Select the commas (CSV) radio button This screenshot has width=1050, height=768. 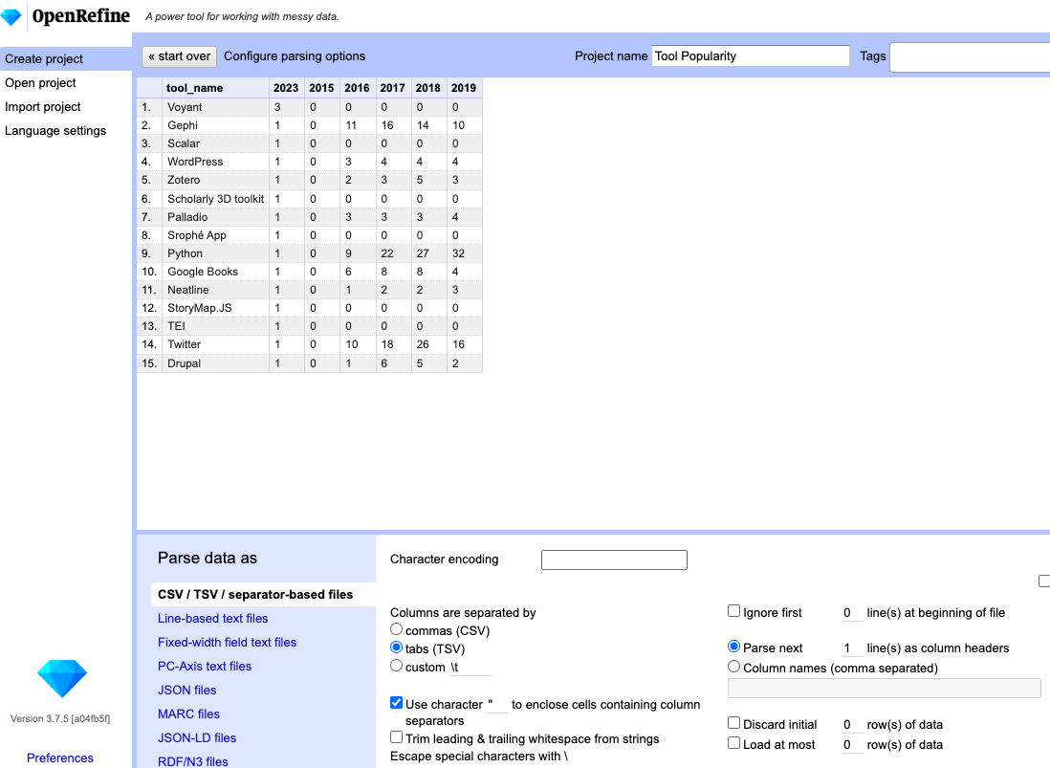click(397, 629)
